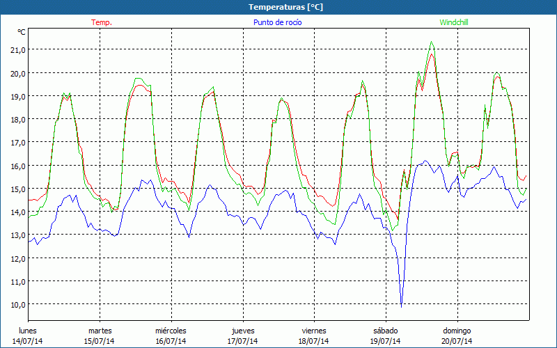Click the °C unit label on the axis
This screenshot has width=557, height=348.
(21, 32)
